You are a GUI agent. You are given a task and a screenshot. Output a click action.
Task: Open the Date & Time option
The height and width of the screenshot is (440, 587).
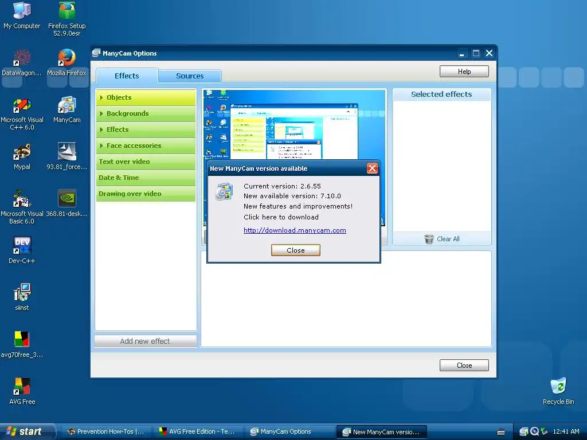click(146, 178)
